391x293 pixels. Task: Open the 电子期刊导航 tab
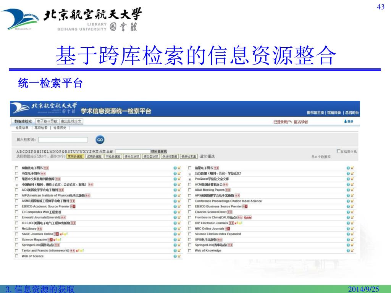pyautogui.click(x=47, y=121)
